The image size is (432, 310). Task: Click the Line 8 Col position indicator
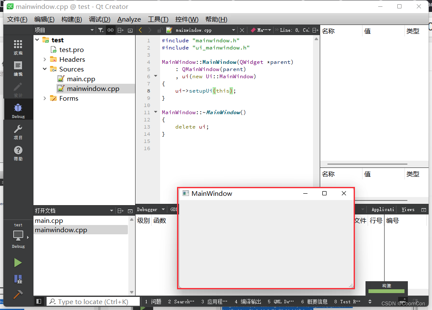294,30
